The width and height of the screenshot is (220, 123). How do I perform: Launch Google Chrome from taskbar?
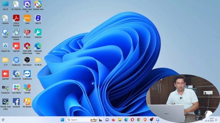(139, 120)
